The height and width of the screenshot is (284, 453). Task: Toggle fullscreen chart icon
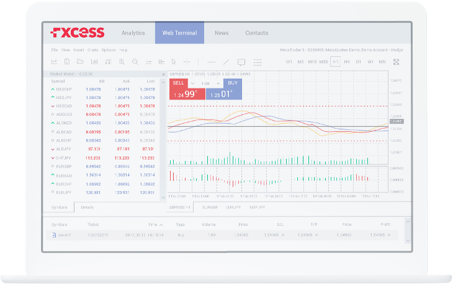[x=397, y=62]
